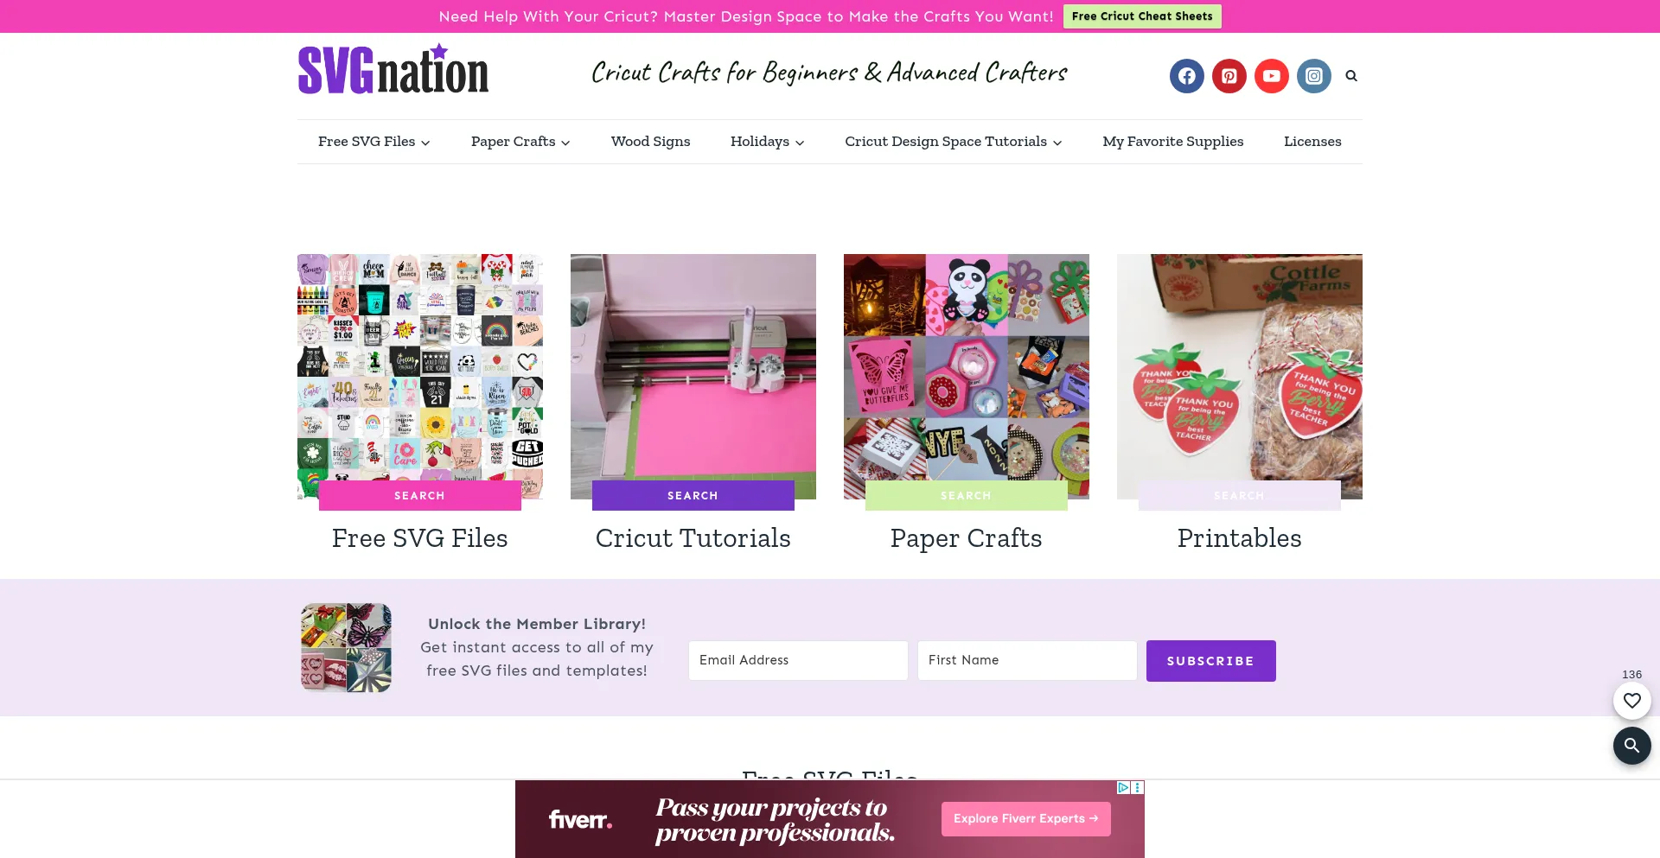Open the Cricut Tutorials machine thumbnail

coord(693,376)
